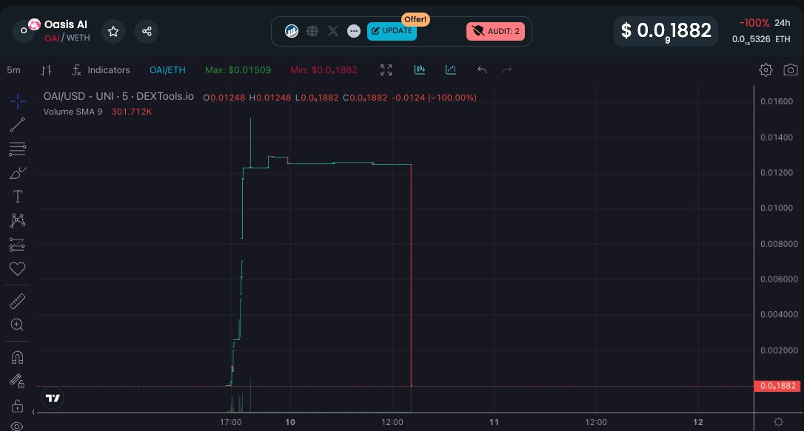Hide all drawings with eye icon

tap(18, 426)
